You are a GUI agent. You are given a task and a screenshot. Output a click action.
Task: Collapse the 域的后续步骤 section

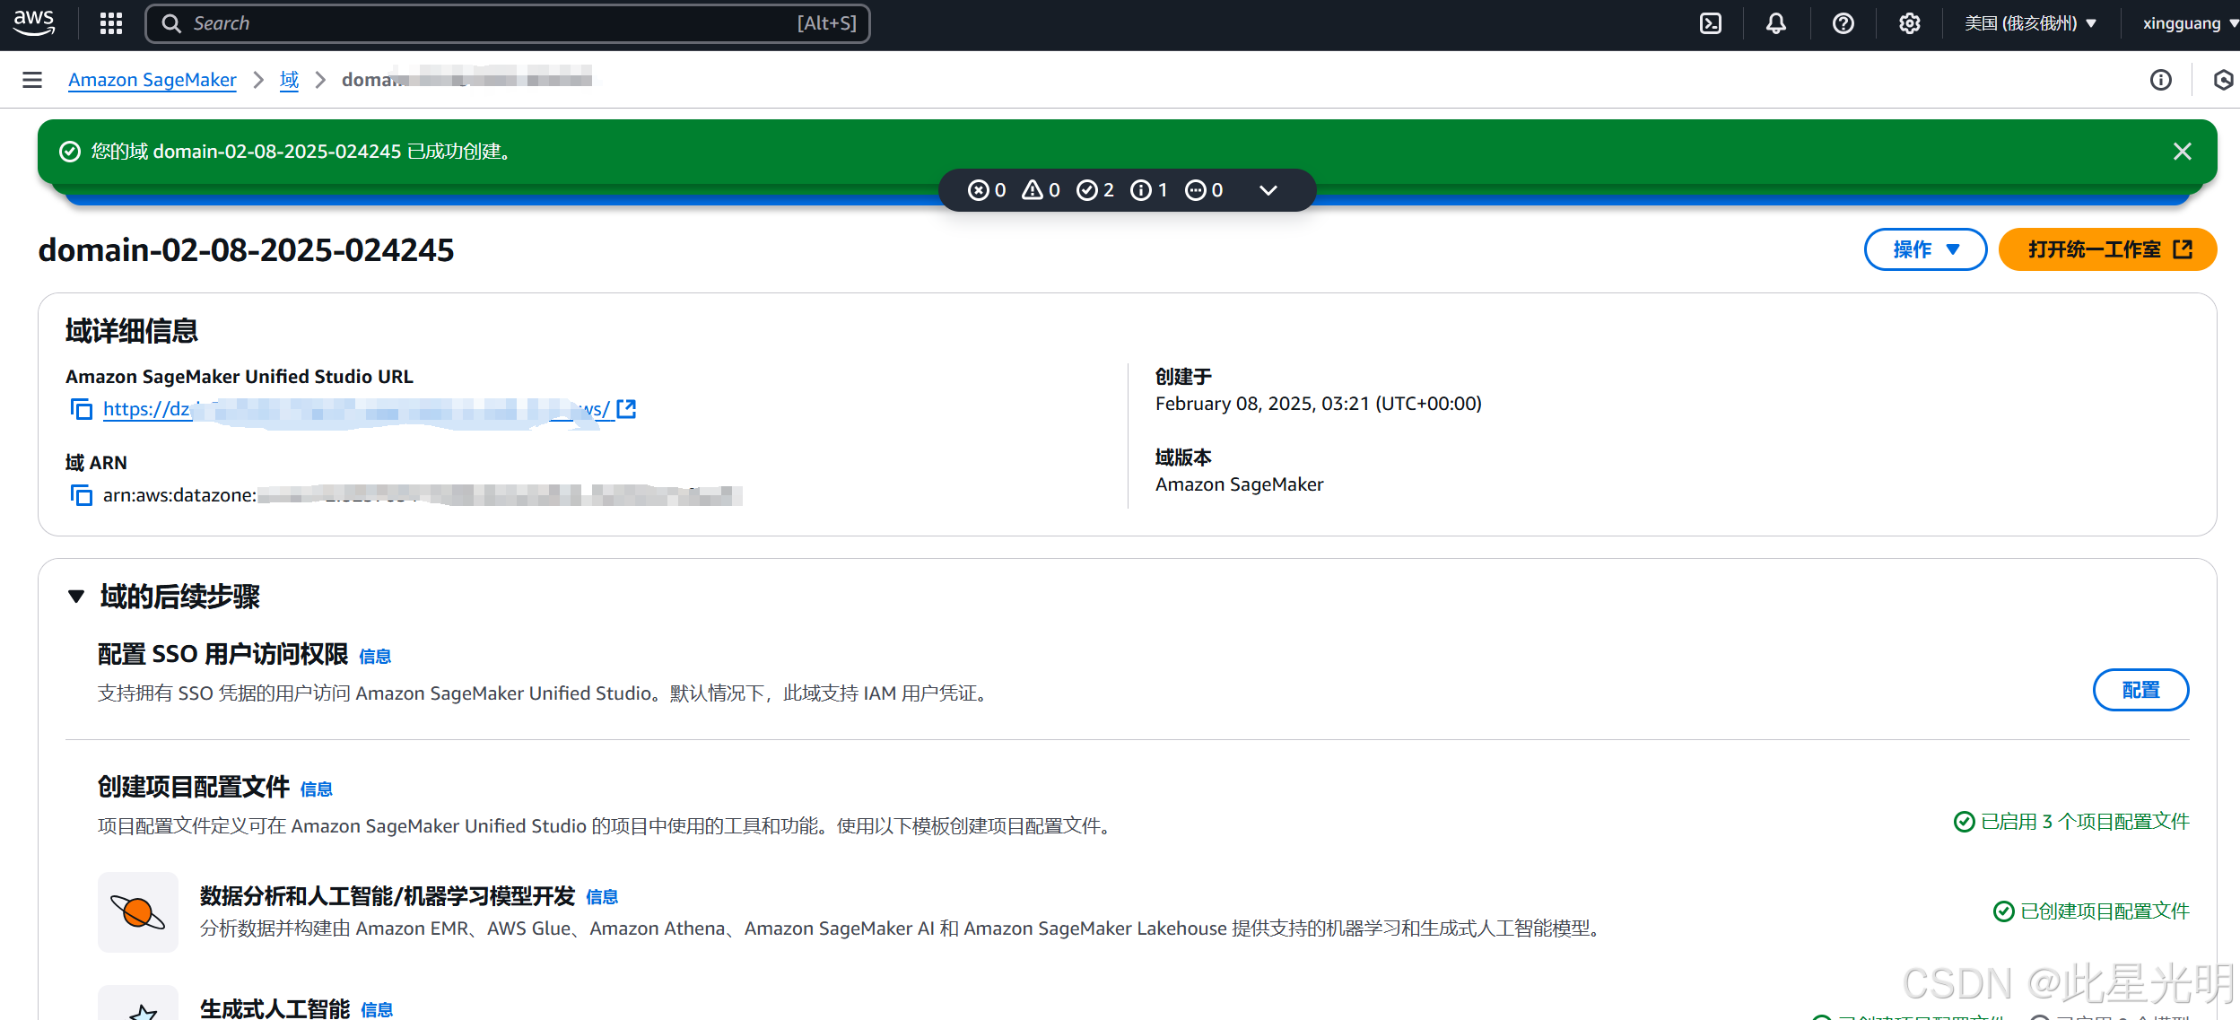[x=76, y=597]
